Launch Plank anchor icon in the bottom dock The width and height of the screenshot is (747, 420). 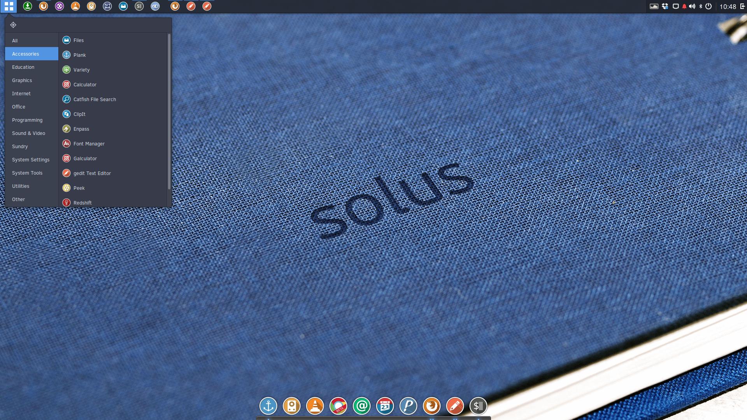[x=268, y=406]
